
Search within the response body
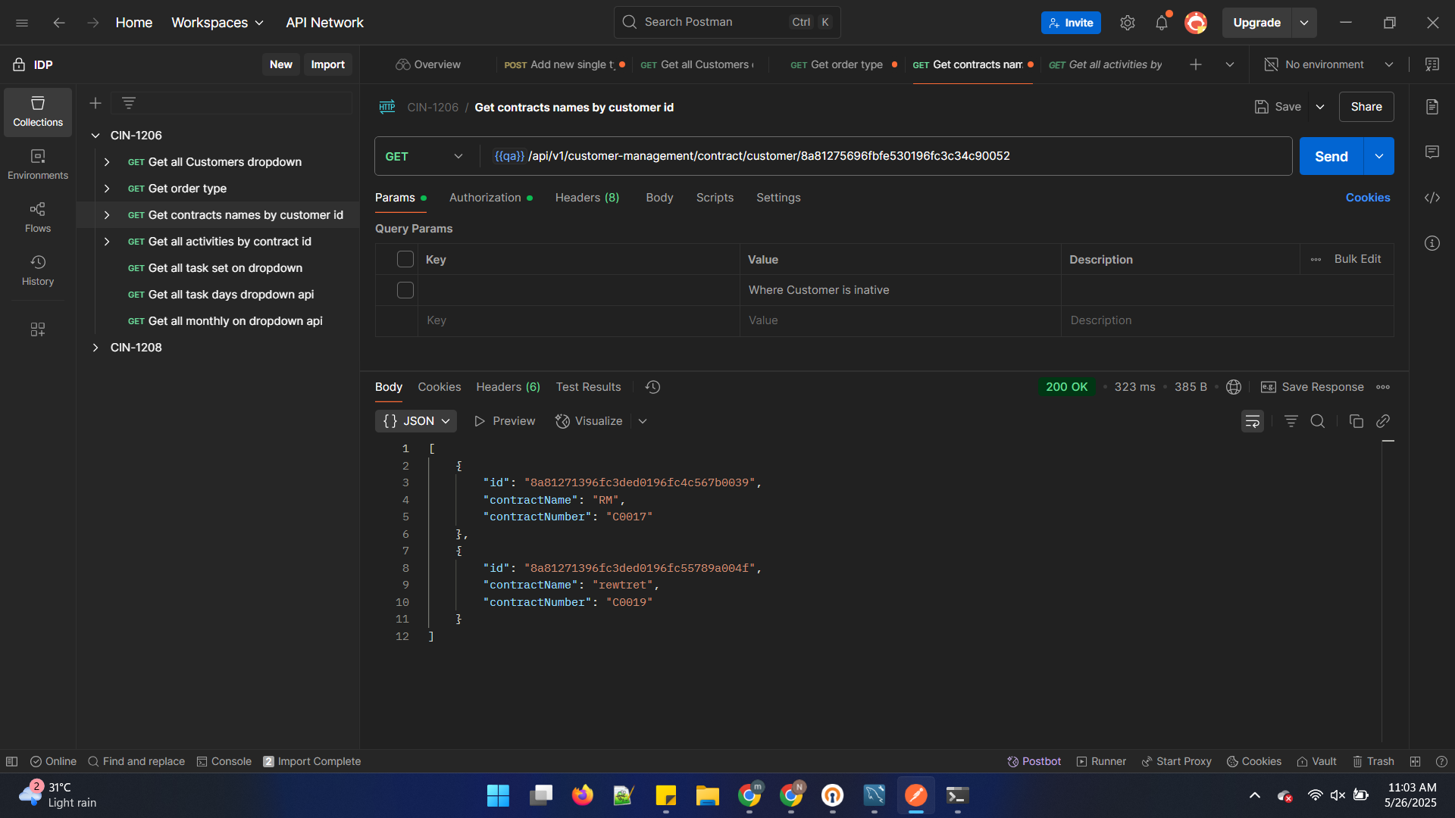point(1318,421)
